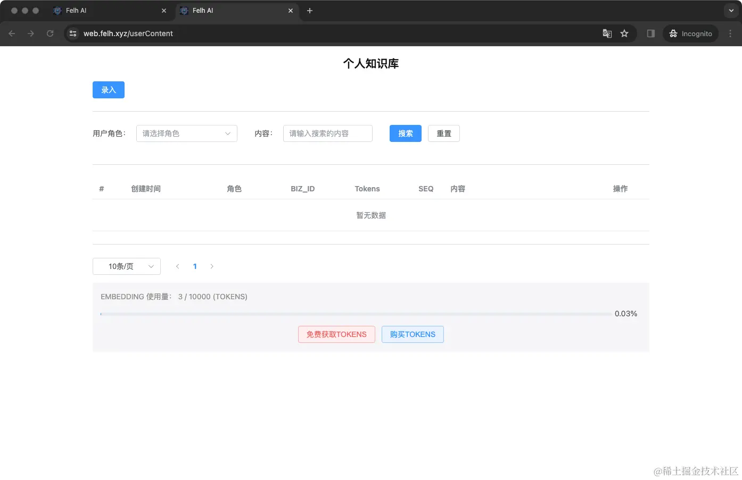Screen dimensions: 742x480
Task: Open the tab search chevron at top right
Action: point(730,10)
